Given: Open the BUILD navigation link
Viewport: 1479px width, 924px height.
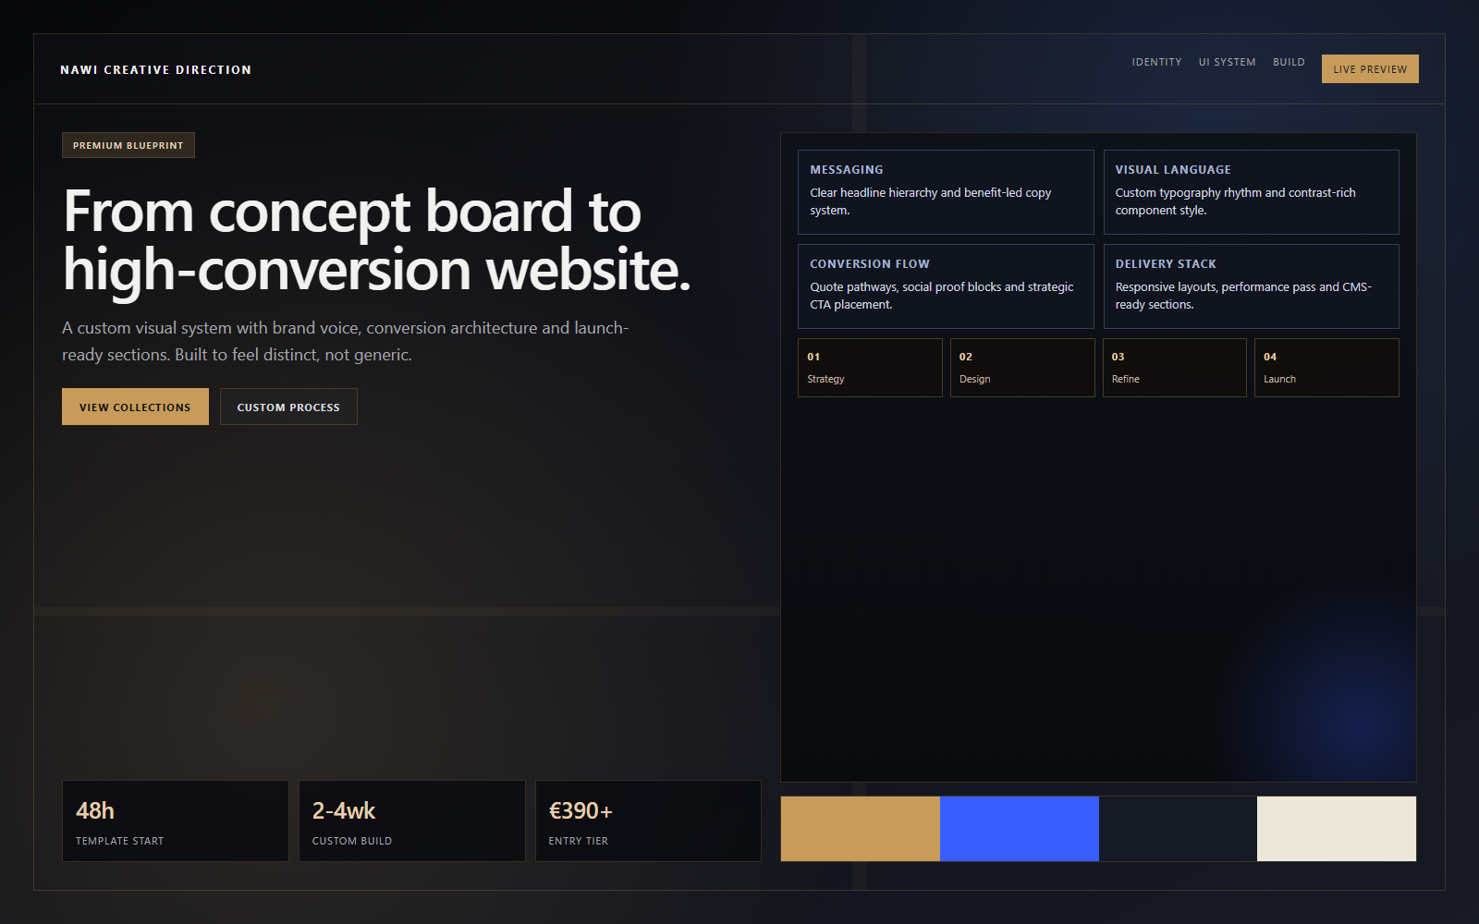Looking at the screenshot, I should pyautogui.click(x=1289, y=62).
